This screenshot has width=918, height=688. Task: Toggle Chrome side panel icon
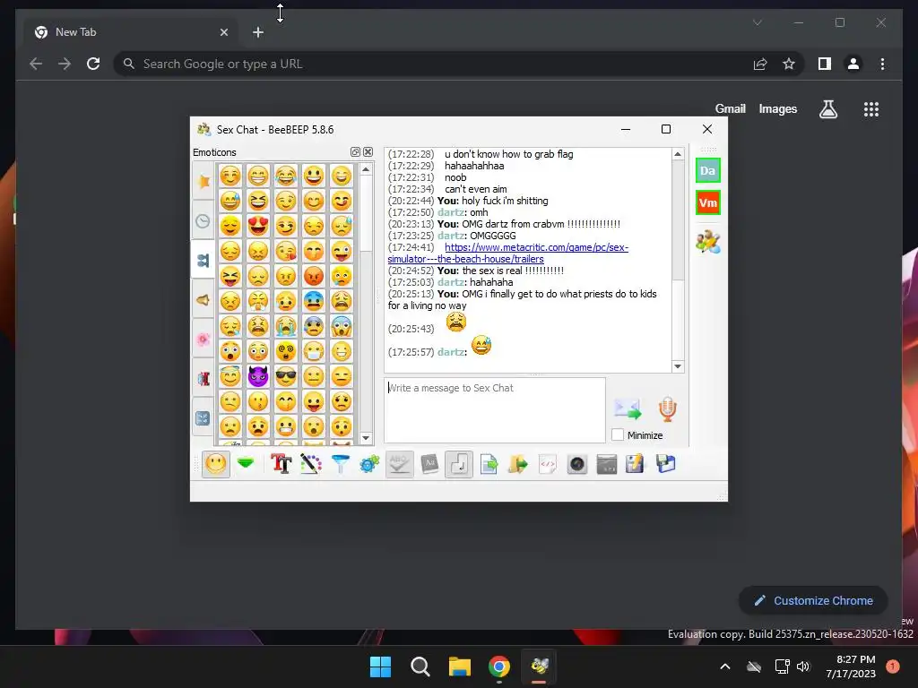coord(825,64)
